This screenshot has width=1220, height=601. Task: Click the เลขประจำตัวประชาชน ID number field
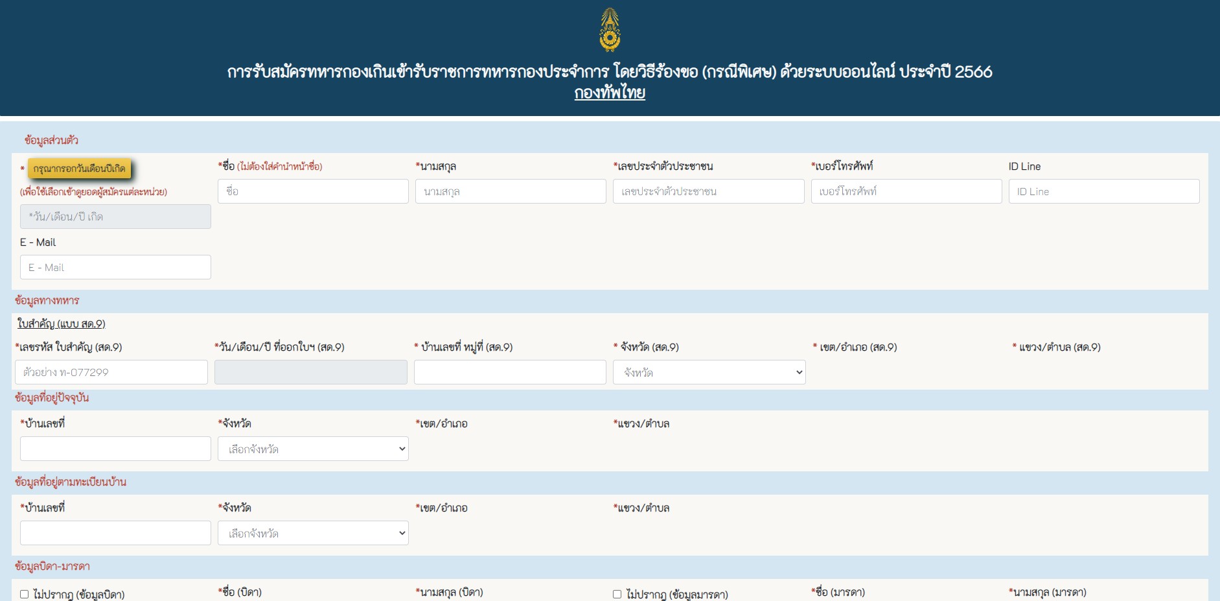(x=708, y=191)
